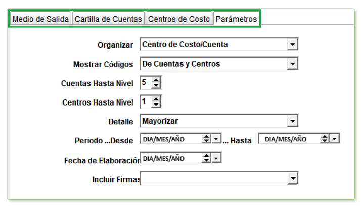Image resolution: width=361 pixels, height=208 pixels.
Task: Click the Parámetros tab
Action: (236, 19)
